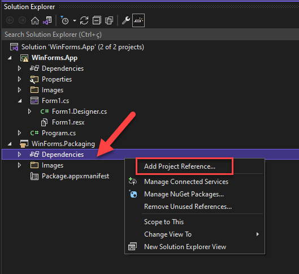Select Form1.Designer.cs file
299x274 pixels.
[79, 112]
